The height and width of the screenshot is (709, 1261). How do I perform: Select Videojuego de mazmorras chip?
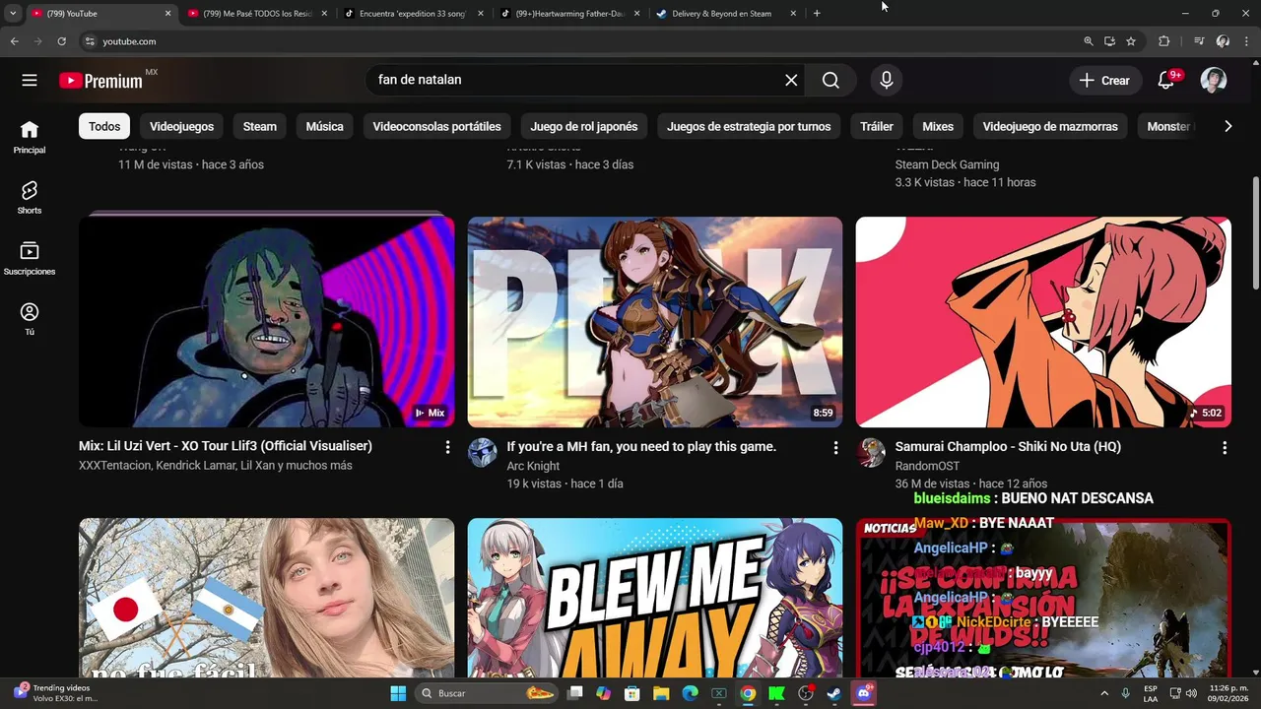(x=1050, y=126)
